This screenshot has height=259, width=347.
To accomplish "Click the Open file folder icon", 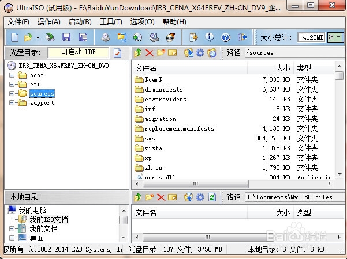I will tap(28, 37).
